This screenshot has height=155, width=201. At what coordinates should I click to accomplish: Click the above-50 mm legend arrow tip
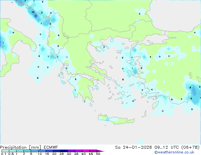pyautogui.click(x=101, y=151)
